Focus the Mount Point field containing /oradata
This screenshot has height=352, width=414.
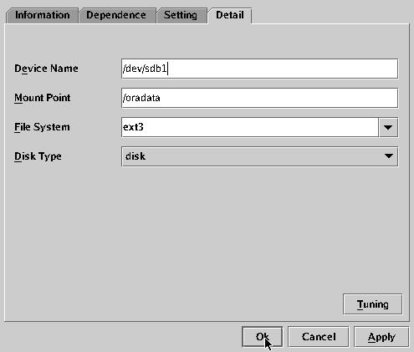[x=259, y=98]
